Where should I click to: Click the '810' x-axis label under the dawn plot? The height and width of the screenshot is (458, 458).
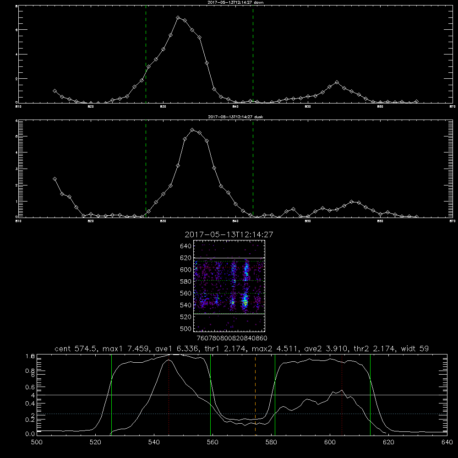pos(18,107)
